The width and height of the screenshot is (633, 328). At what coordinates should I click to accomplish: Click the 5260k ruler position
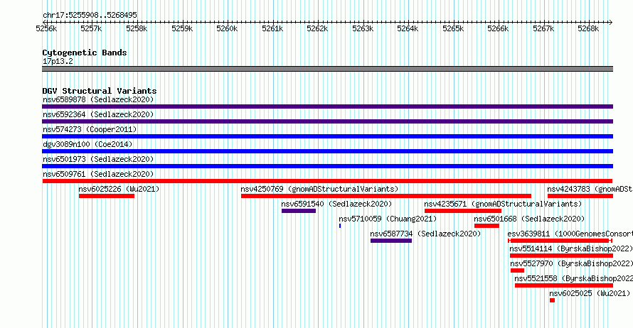click(227, 28)
